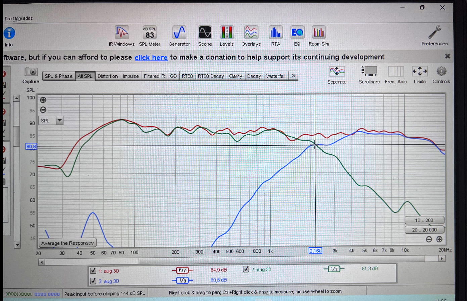Toggle trace 2: aug 30 checkbox

246,269
